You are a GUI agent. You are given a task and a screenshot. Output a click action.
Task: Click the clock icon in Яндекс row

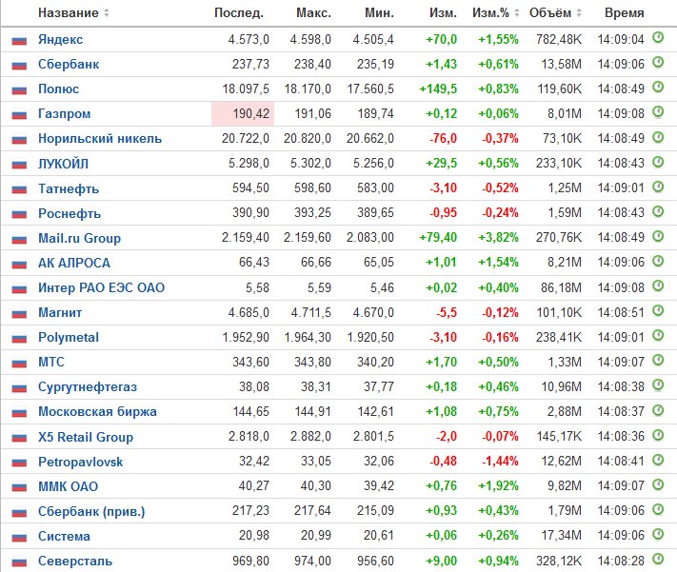coord(658,37)
